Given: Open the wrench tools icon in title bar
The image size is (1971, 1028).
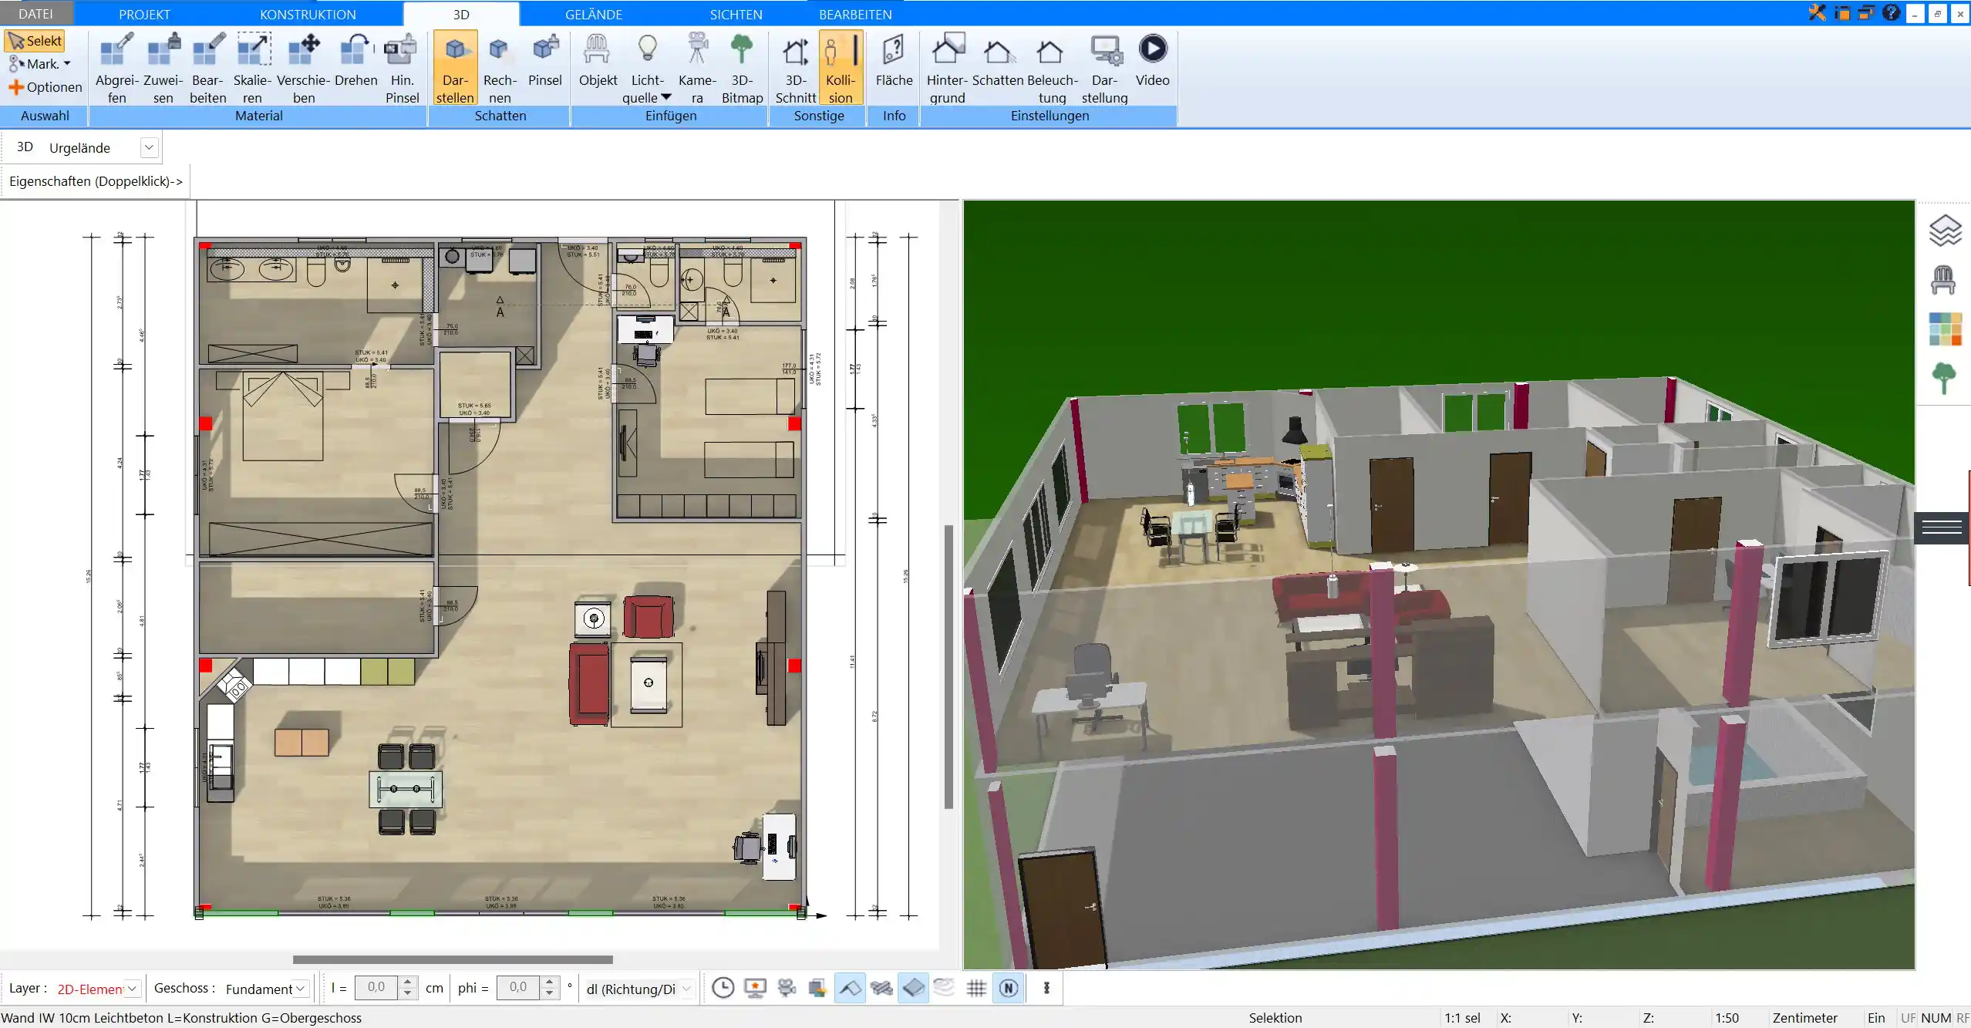Looking at the screenshot, I should point(1817,12).
